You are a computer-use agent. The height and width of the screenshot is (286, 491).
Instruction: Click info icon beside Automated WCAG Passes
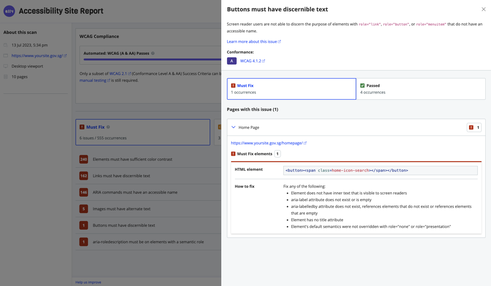point(153,53)
